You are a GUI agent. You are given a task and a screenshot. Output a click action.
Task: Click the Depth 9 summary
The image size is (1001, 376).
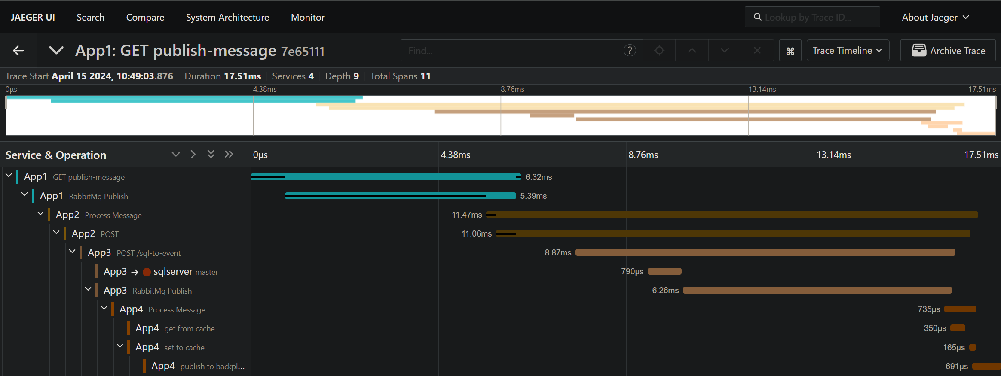[342, 76]
